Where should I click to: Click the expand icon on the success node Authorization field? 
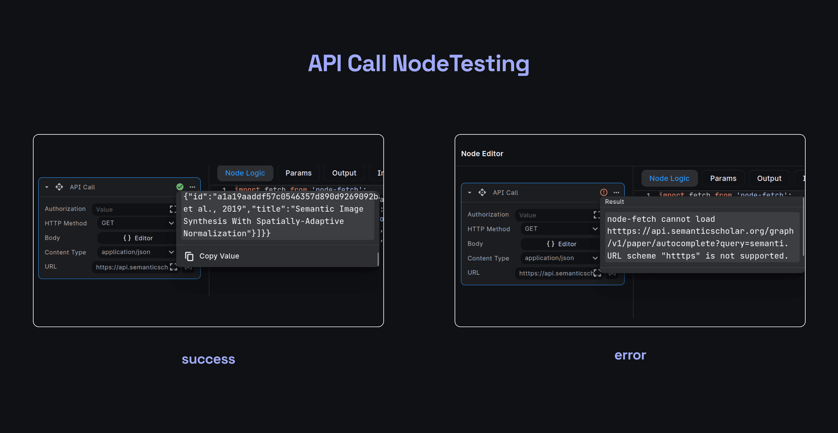click(x=174, y=209)
